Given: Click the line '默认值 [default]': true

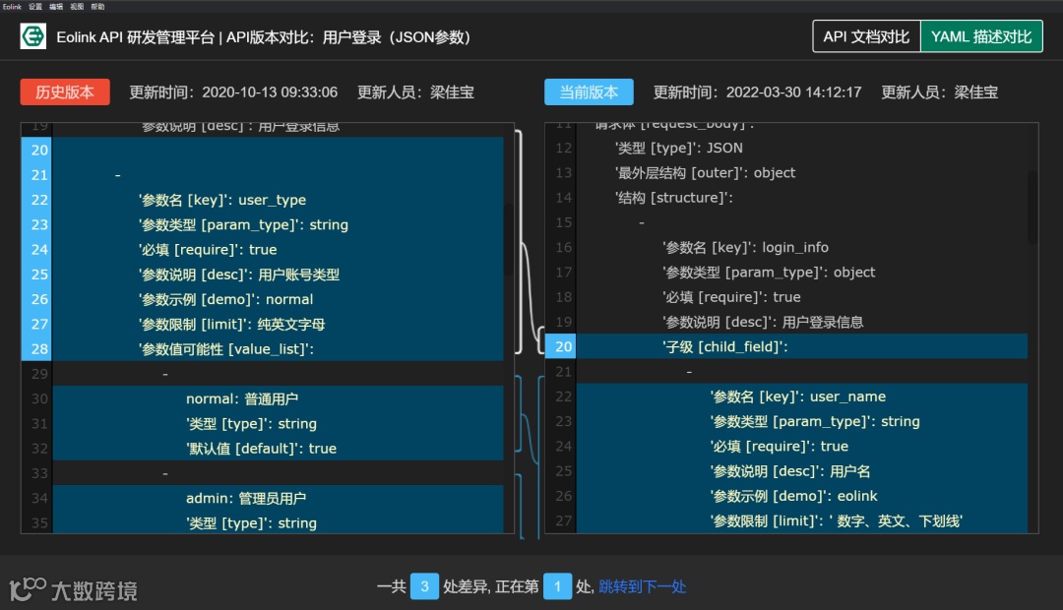Looking at the screenshot, I should coord(261,448).
